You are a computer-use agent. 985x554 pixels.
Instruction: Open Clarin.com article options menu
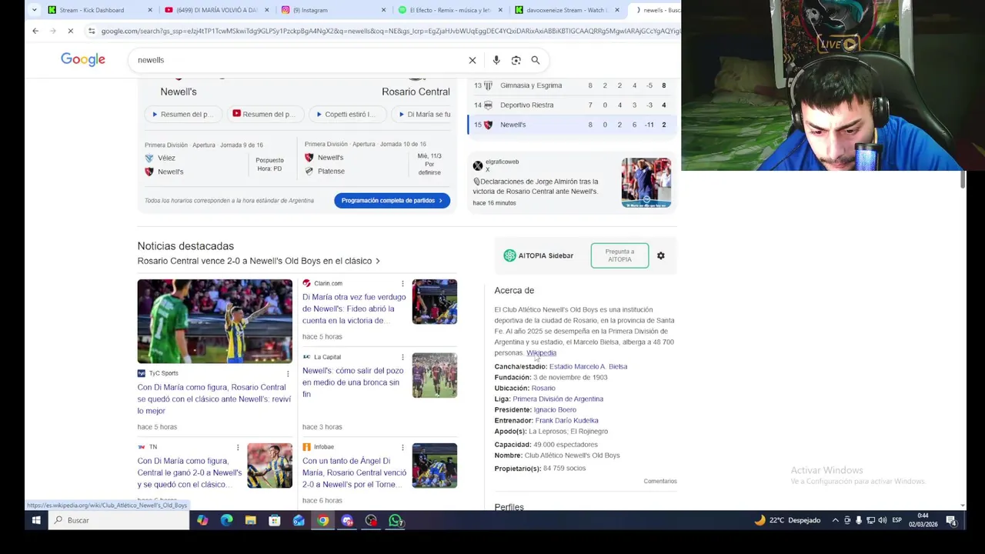coord(402,283)
